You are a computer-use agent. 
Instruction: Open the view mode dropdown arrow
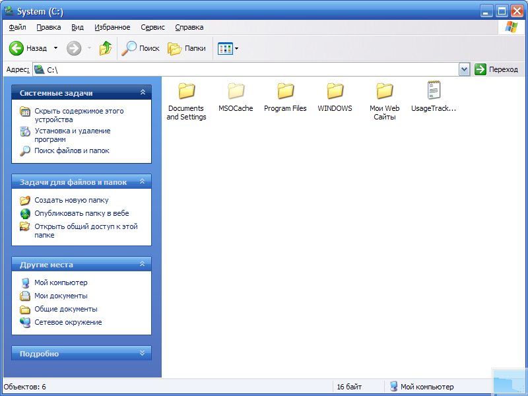click(x=236, y=48)
